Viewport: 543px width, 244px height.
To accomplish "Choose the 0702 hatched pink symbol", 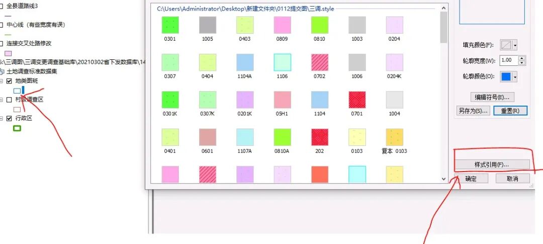I will click(x=319, y=62).
